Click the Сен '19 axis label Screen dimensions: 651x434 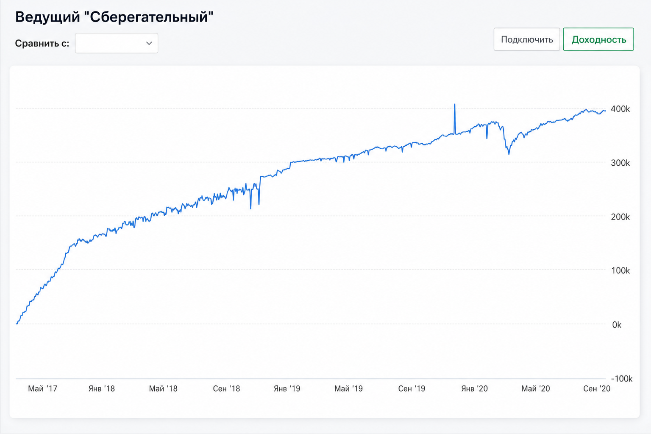412,389
